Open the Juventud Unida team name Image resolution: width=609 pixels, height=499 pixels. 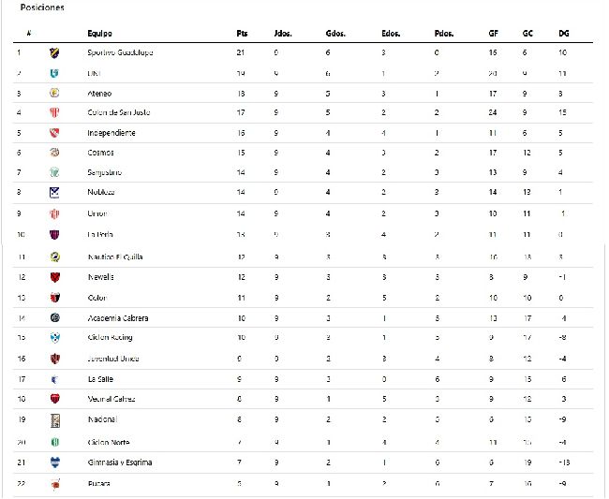(113, 359)
